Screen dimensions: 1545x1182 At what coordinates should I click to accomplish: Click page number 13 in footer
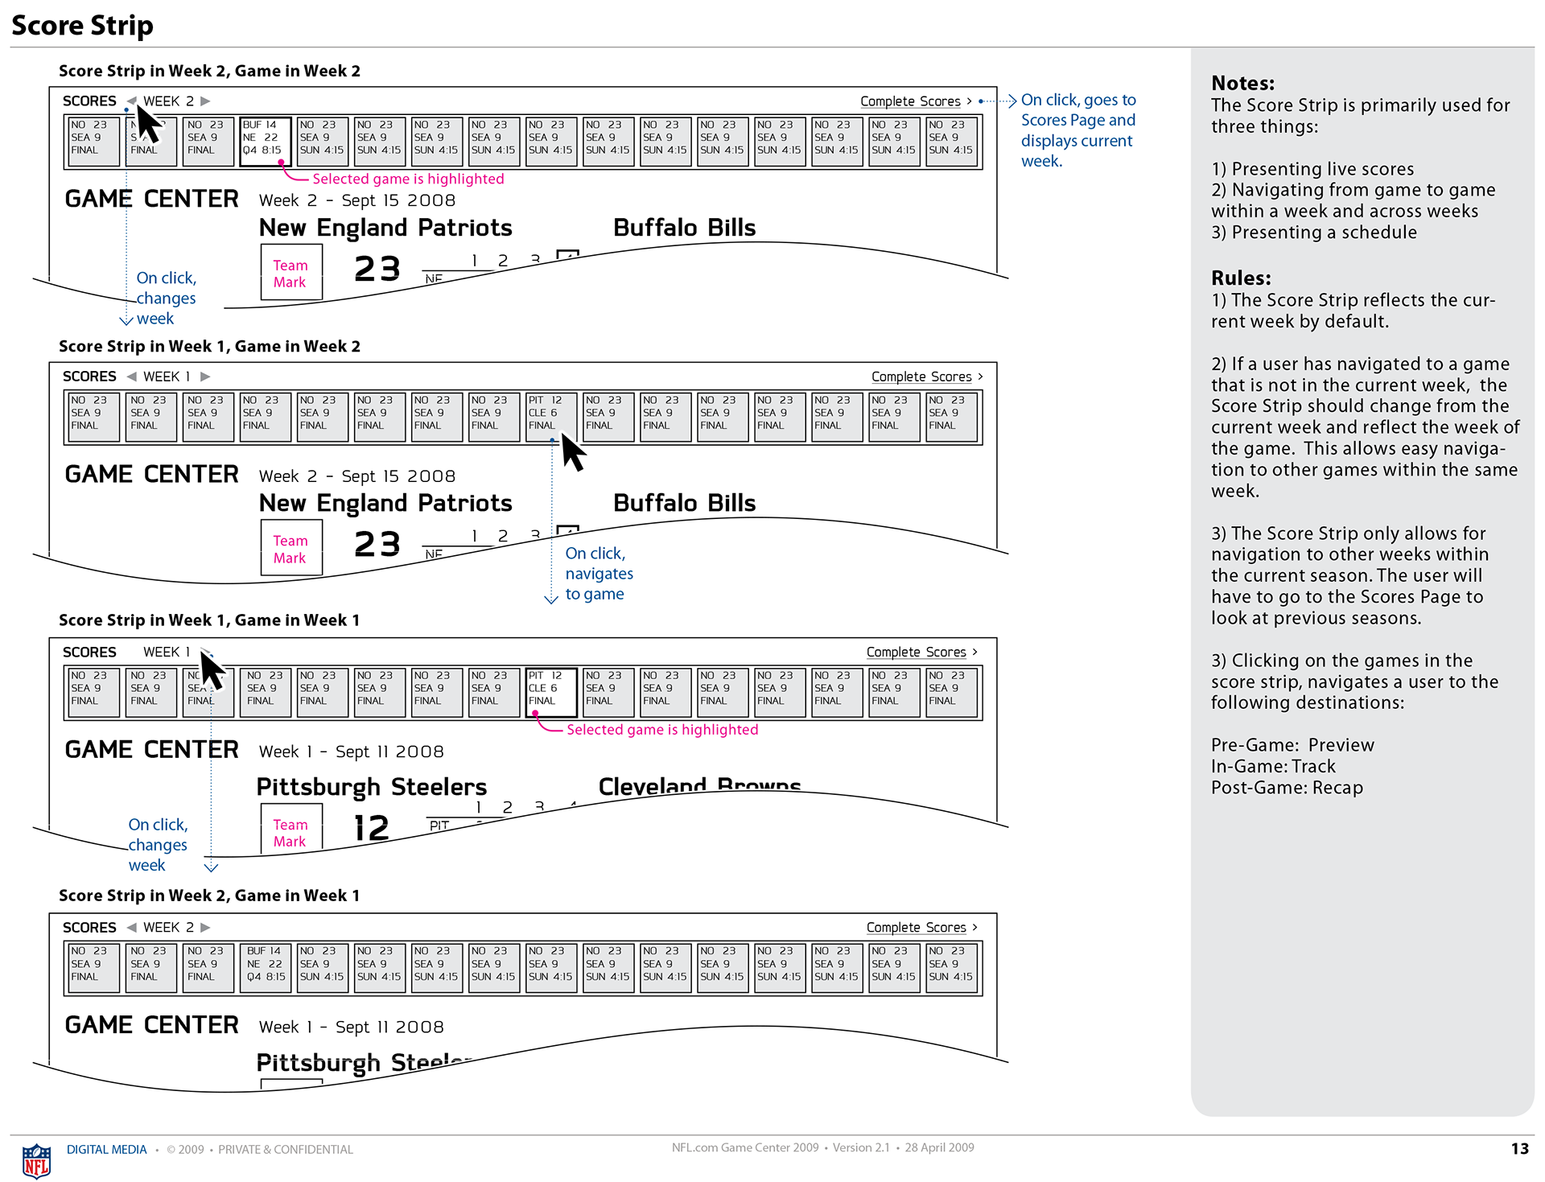tap(1520, 1149)
